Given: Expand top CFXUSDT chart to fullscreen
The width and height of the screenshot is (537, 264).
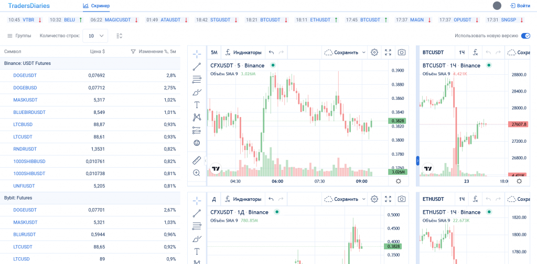Looking at the screenshot, I should pyautogui.click(x=388, y=53).
